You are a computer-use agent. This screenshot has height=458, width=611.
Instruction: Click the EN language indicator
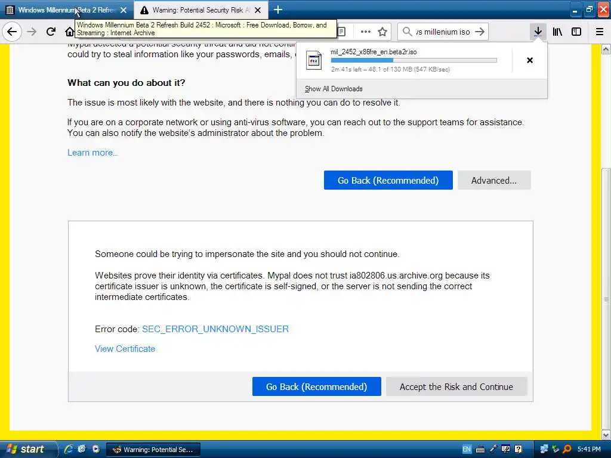click(x=467, y=450)
